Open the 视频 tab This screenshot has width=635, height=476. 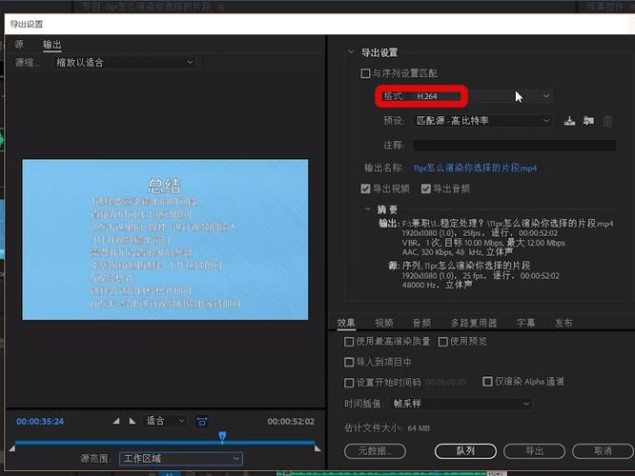coord(384,323)
